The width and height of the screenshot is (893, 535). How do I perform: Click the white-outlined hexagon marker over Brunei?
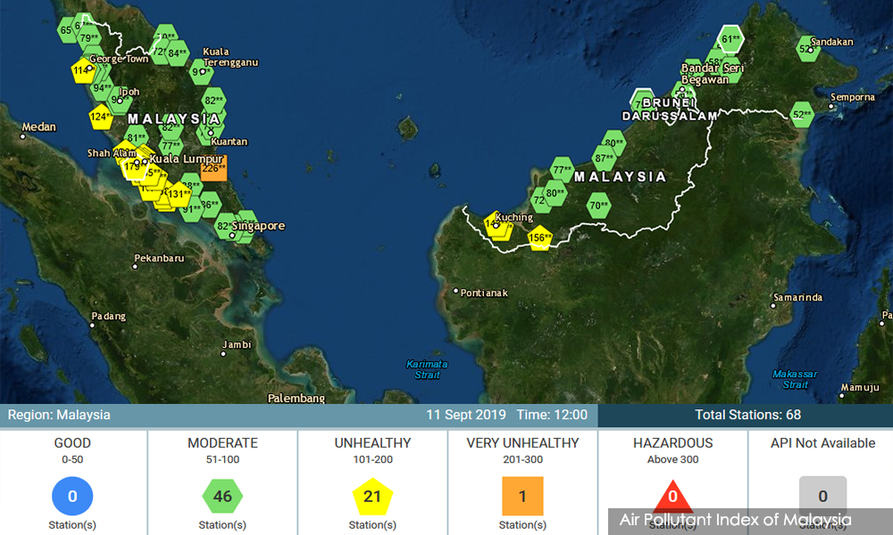[643, 103]
